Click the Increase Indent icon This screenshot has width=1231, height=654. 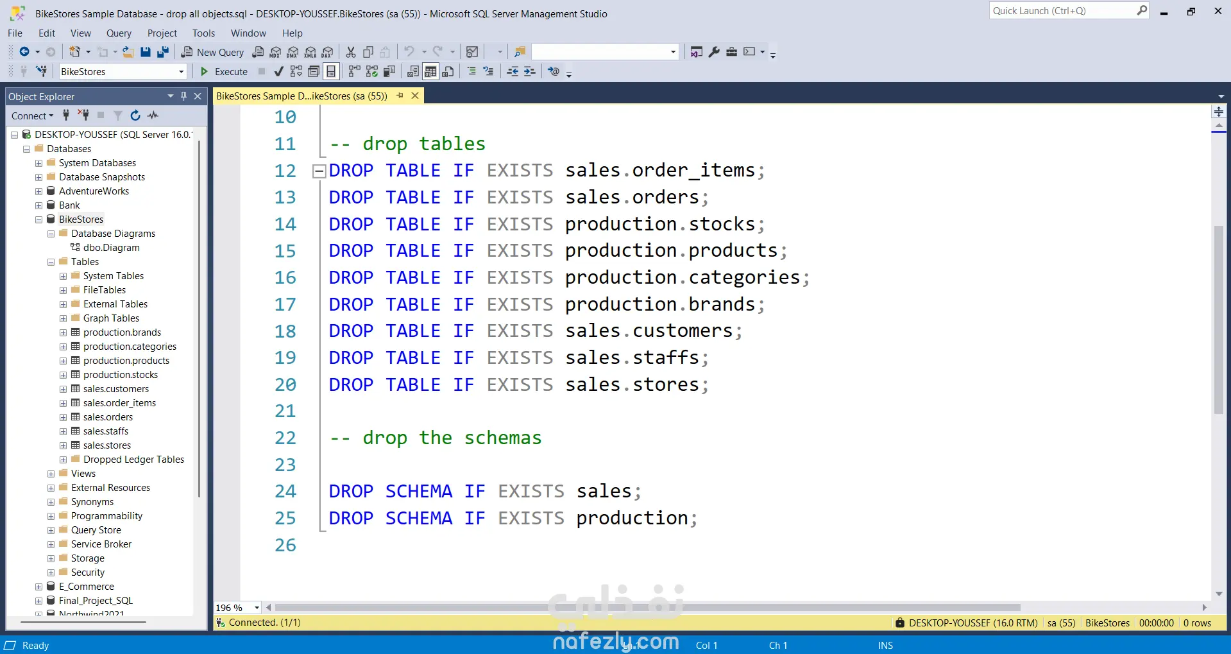[x=529, y=71]
